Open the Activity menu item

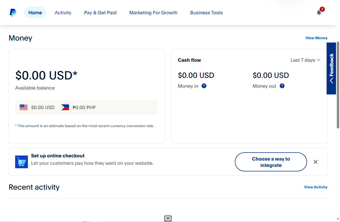(63, 12)
